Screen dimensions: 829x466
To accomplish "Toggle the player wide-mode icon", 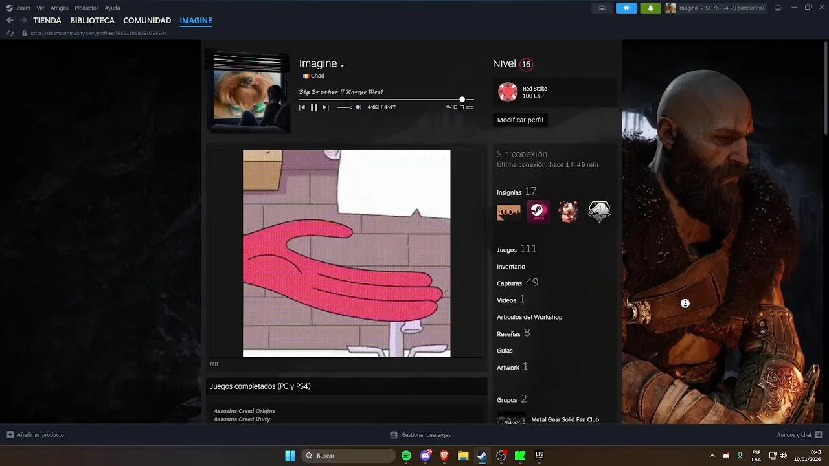I will tap(470, 107).
